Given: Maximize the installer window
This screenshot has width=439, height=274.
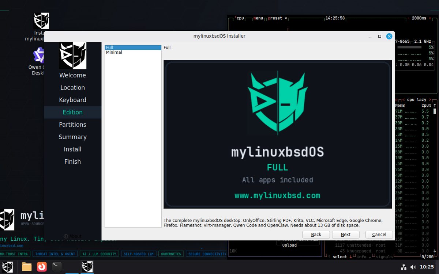Looking at the screenshot, I should (x=380, y=36).
